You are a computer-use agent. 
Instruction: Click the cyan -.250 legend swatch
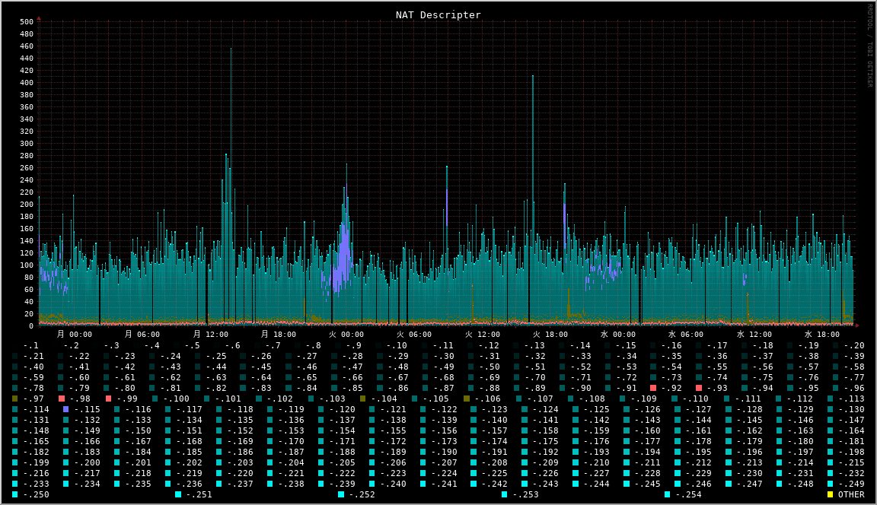pyautogui.click(x=15, y=494)
